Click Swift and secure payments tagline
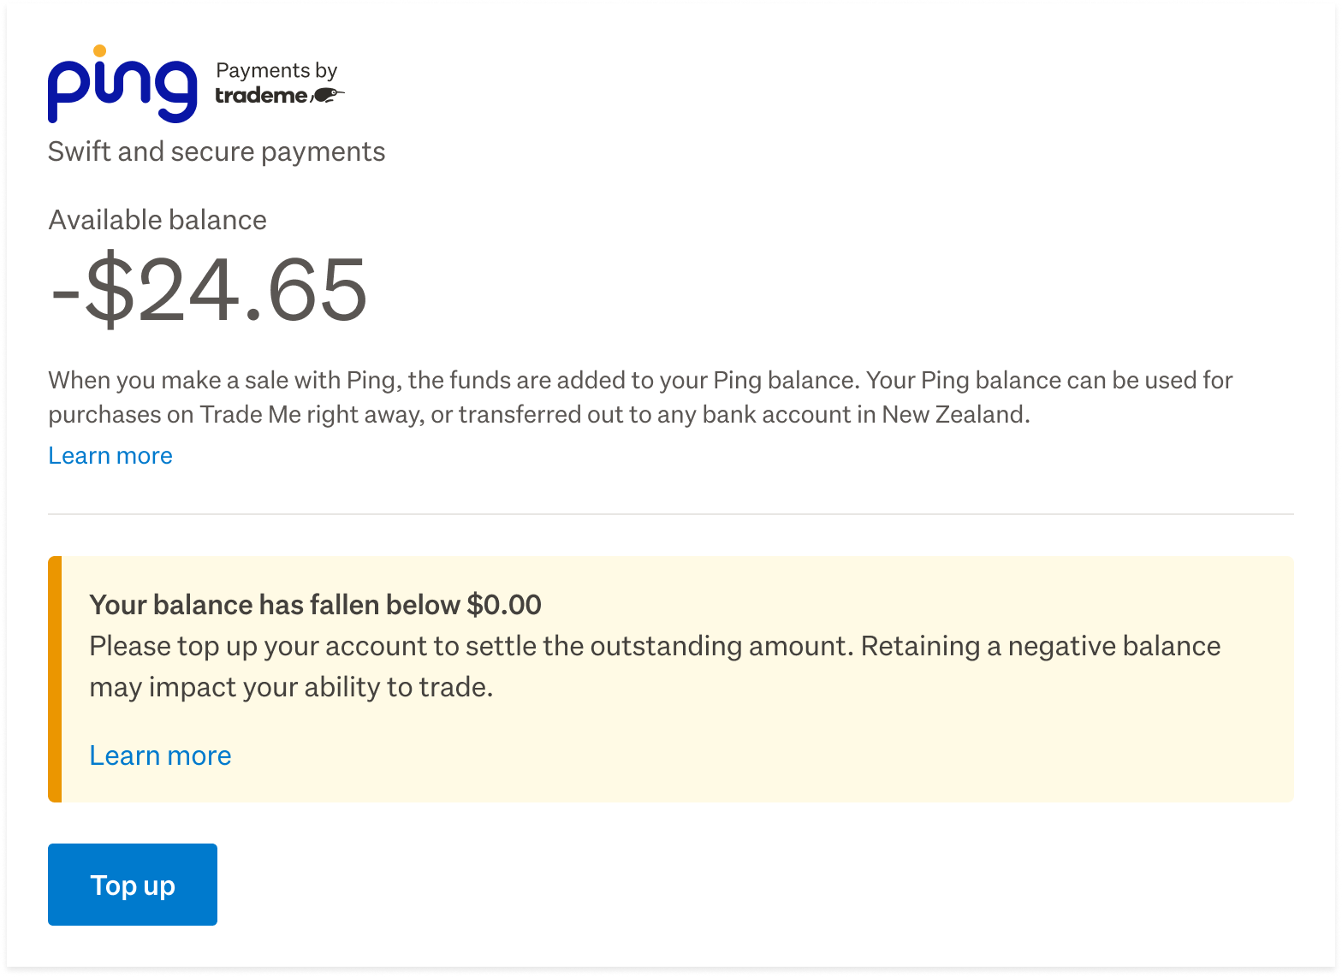Screen dimensions: 1342x977 click(x=217, y=151)
